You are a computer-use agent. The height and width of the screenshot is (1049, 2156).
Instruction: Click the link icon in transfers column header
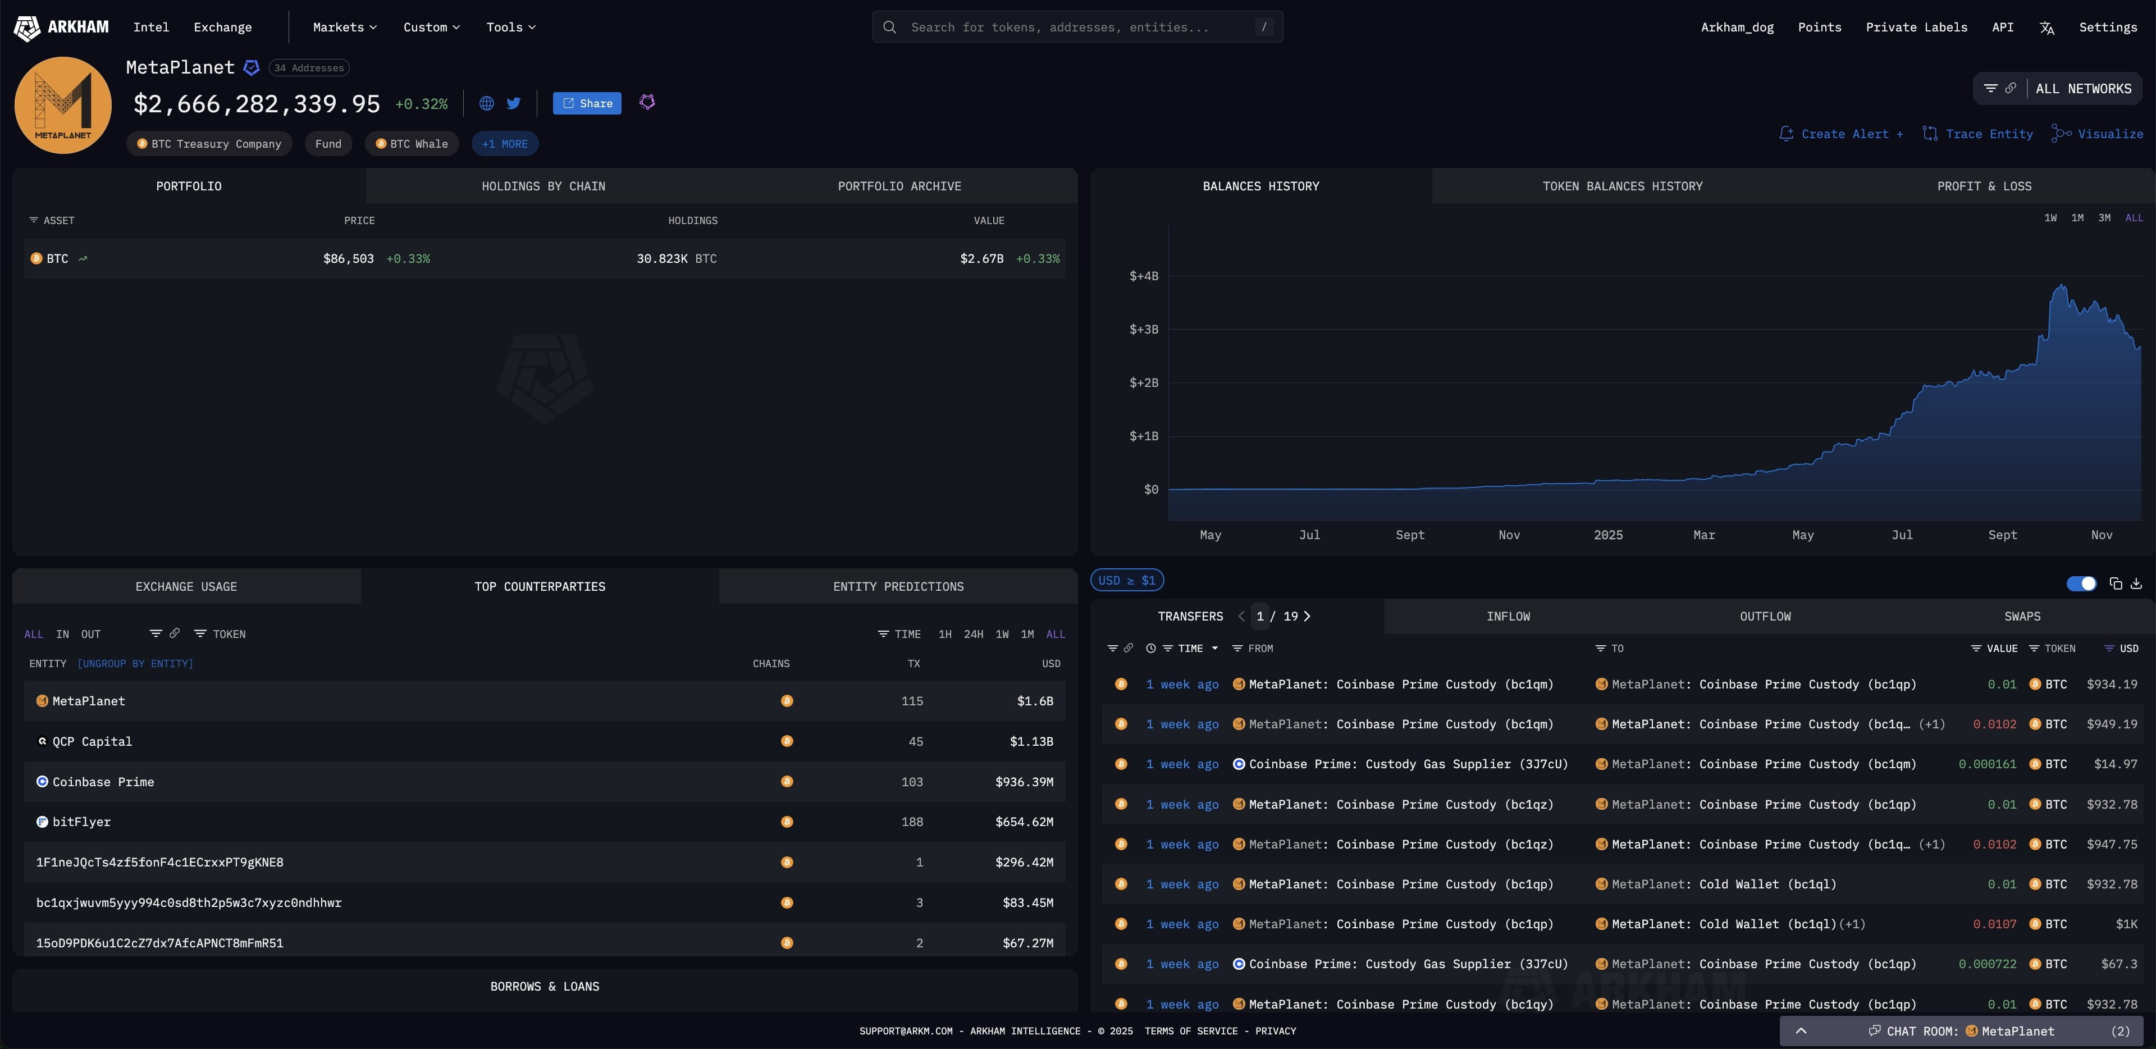tap(1128, 649)
